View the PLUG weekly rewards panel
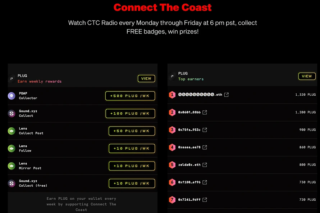The width and height of the screenshot is (320, 213). [x=146, y=79]
